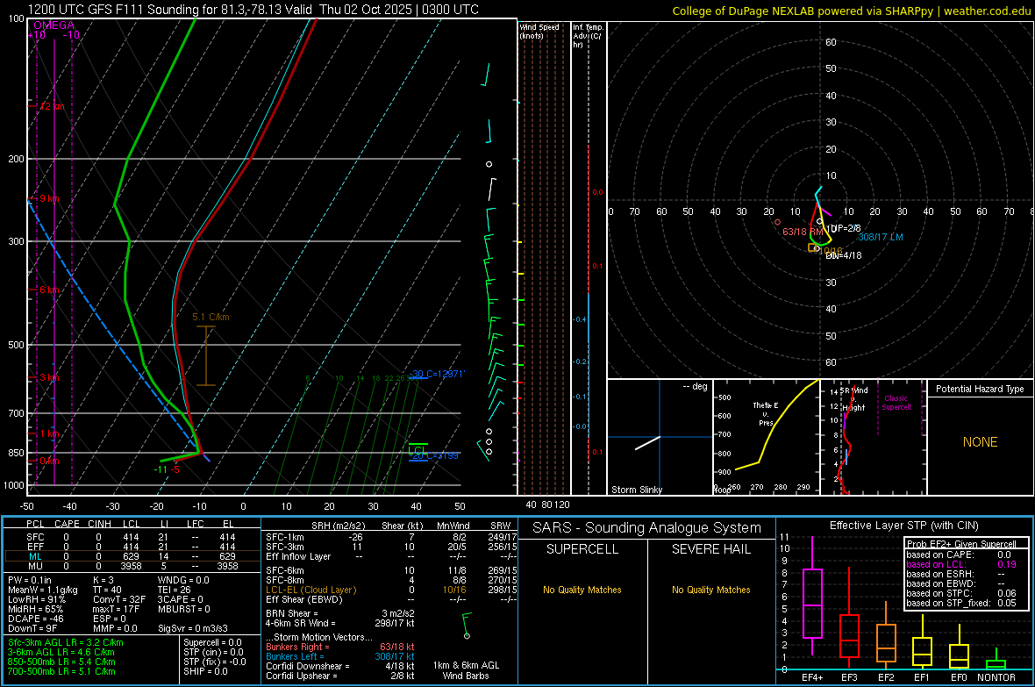Viewport: 1035px width, 687px height.
Task: Click the blue 'Bunkers Left =' storm motion
Action: [x=340, y=656]
